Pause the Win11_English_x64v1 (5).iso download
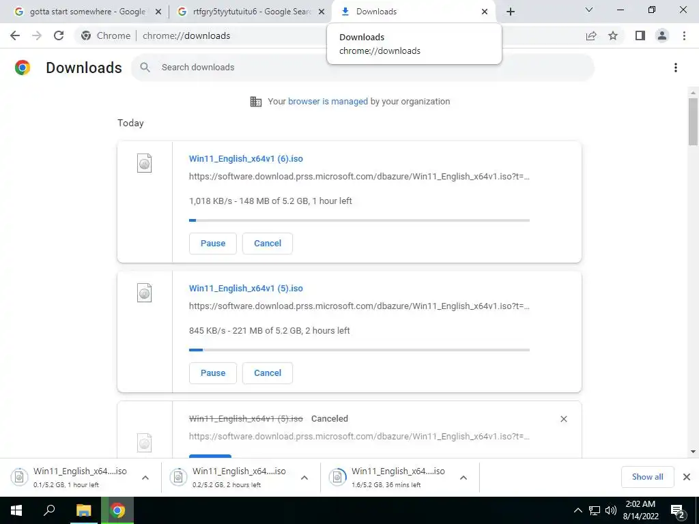The image size is (699, 524). coord(213,373)
